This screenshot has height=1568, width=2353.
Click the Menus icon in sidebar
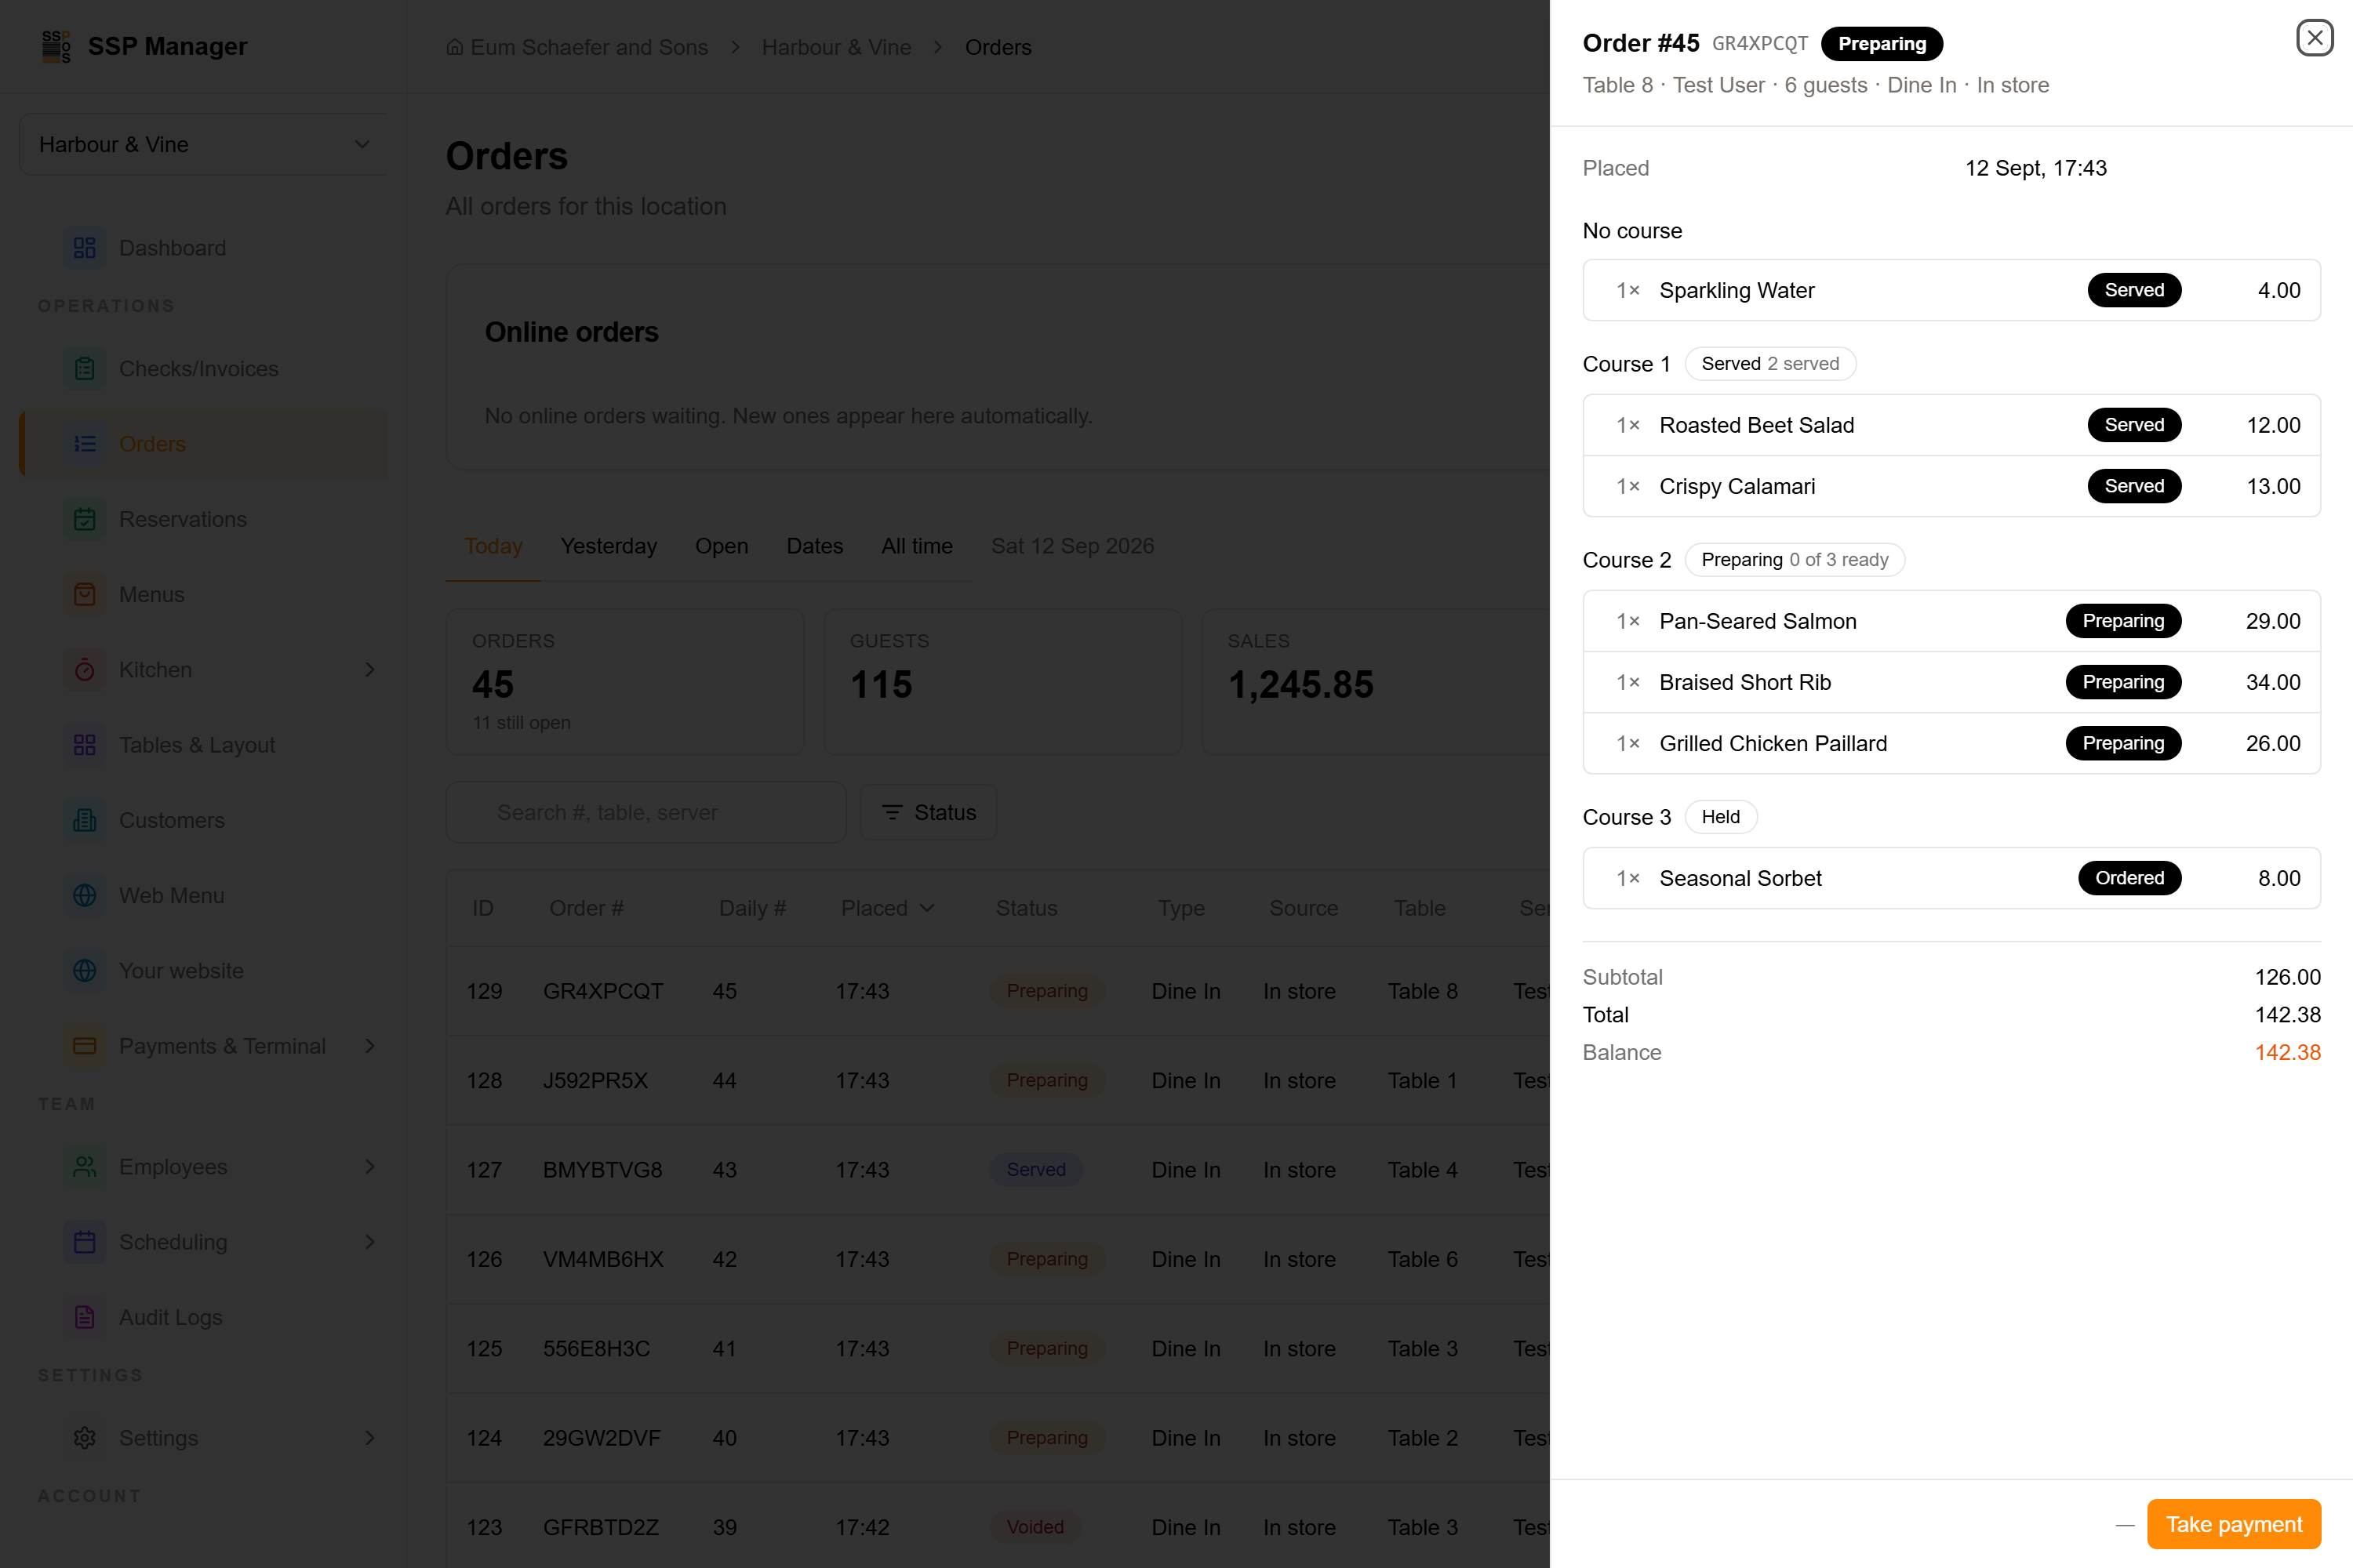[x=85, y=594]
